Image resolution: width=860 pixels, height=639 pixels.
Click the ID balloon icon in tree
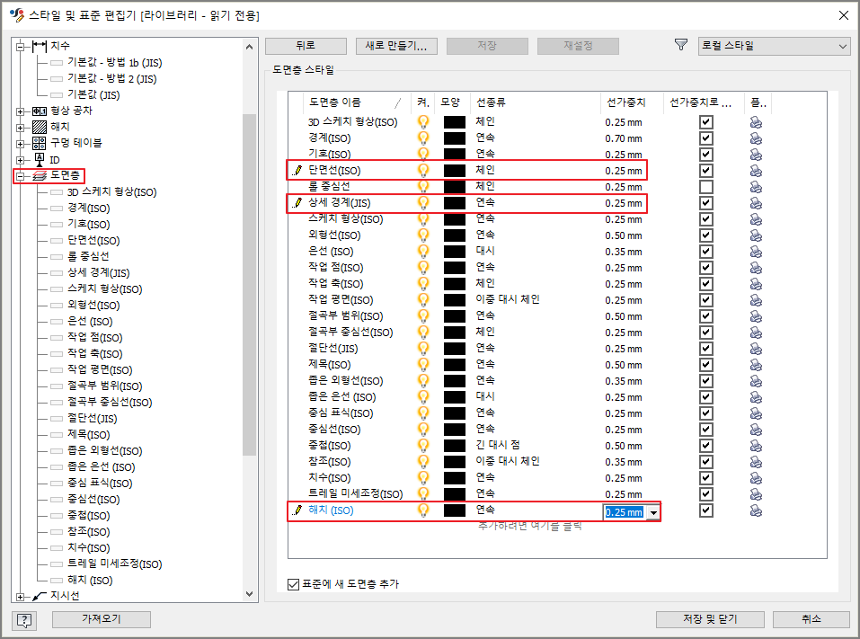click(x=40, y=160)
